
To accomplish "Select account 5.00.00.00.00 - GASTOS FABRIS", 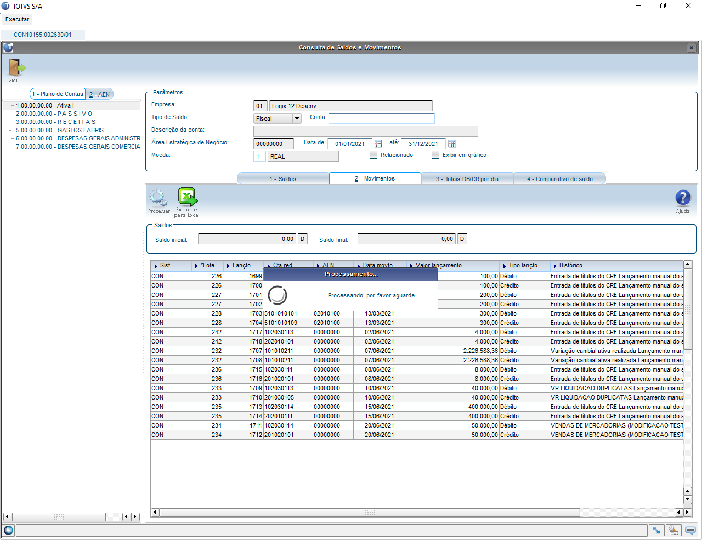I will point(60,130).
